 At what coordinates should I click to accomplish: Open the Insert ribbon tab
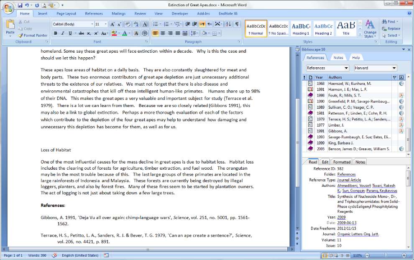[43, 13]
